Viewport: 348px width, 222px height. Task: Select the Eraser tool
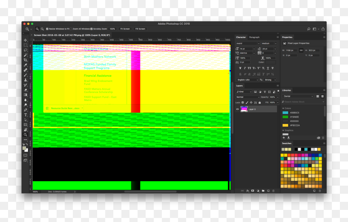(25, 90)
